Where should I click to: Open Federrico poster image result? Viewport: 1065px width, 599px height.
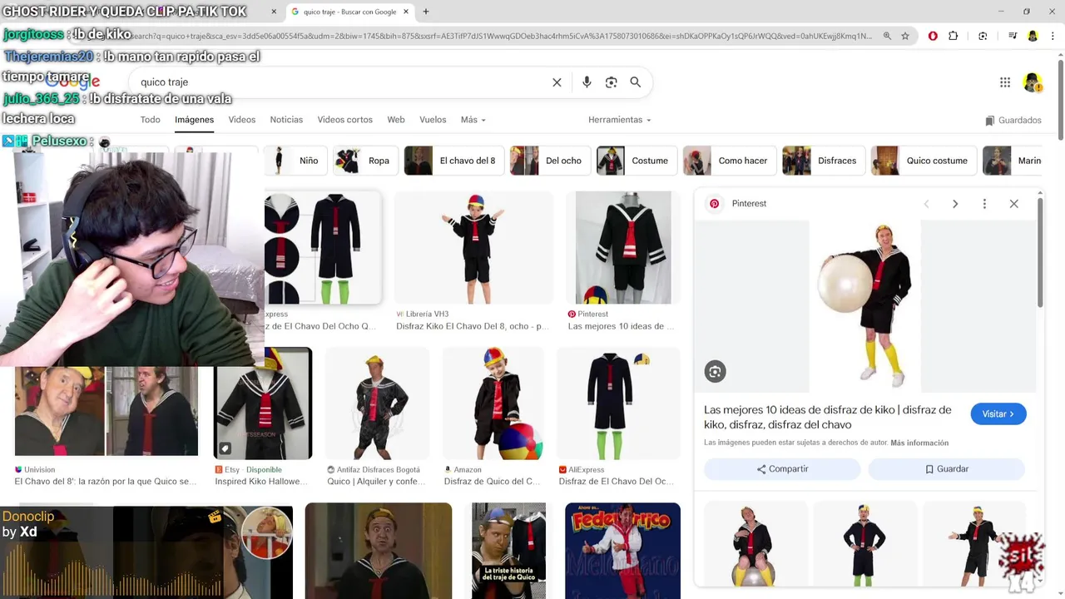[622, 551]
